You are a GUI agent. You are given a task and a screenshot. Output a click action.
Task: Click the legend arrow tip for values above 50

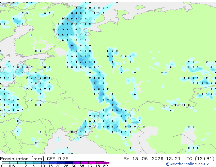108,163
